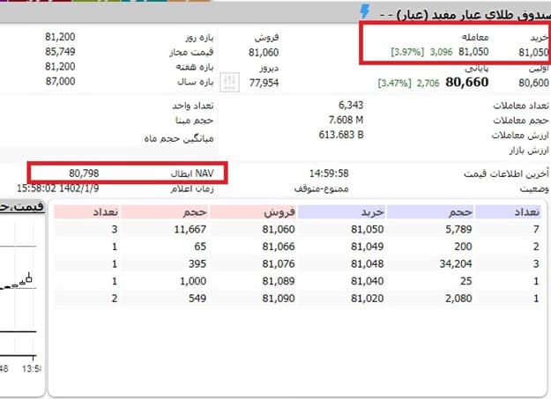Click the ارزش بازار label
The height and width of the screenshot is (399, 551).
[529, 151]
